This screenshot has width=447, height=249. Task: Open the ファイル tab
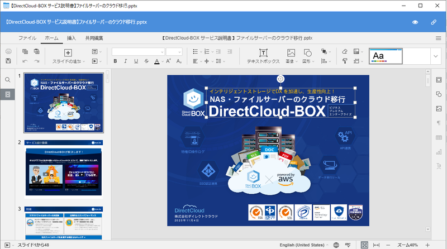click(x=27, y=38)
